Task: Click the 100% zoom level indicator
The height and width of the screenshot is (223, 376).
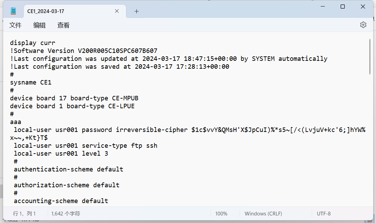Action: tap(221, 214)
